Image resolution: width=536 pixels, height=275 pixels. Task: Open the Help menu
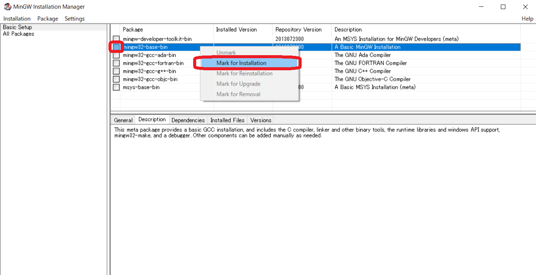click(527, 19)
